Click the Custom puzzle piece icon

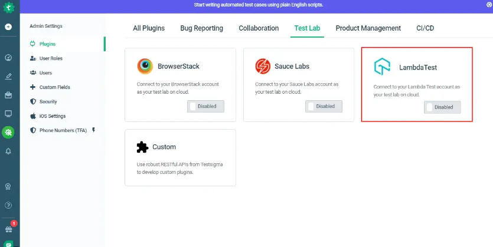coord(142,147)
